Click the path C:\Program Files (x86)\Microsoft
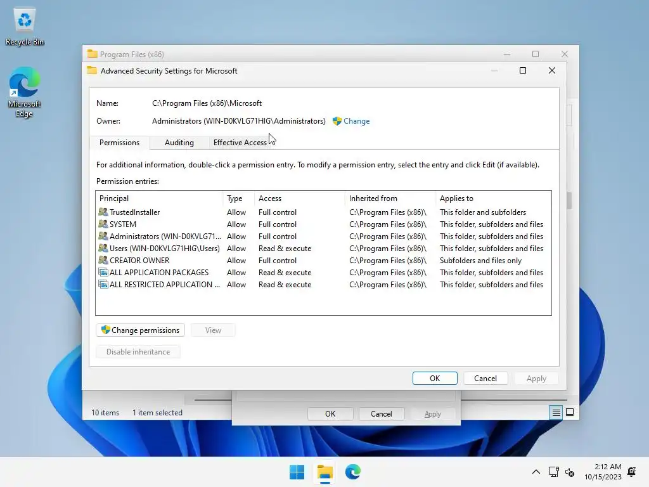Screen dimensions: 649x487 click(207, 103)
